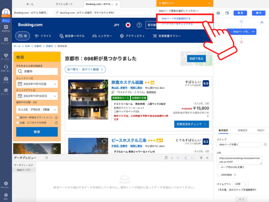269x202 pixels.
Task: Click Webページを自動識別する link
Action: click(x=176, y=19)
